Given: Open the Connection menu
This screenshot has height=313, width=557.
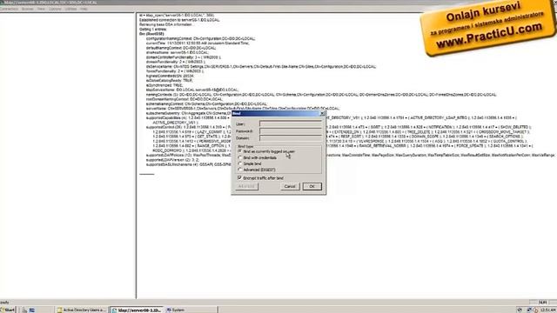Looking at the screenshot, I should coord(9,9).
